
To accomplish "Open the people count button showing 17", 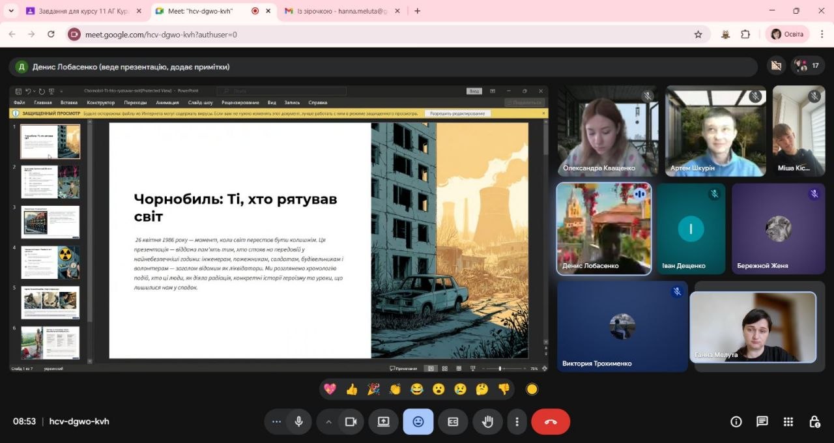I will [808, 66].
